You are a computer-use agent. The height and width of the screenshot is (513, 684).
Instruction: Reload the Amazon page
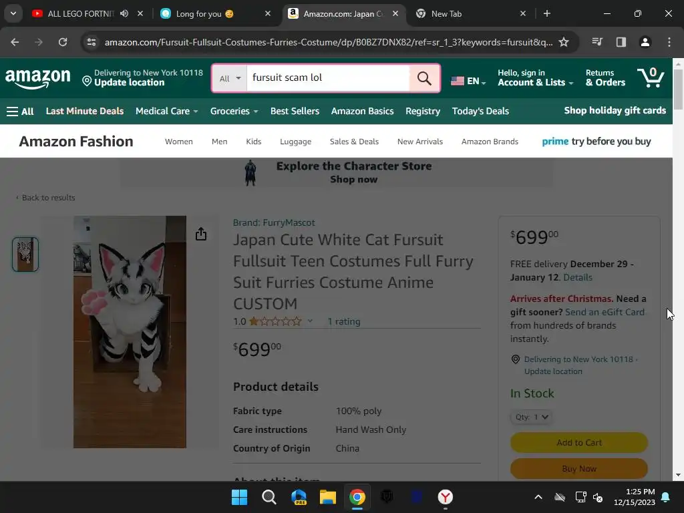coord(63,42)
